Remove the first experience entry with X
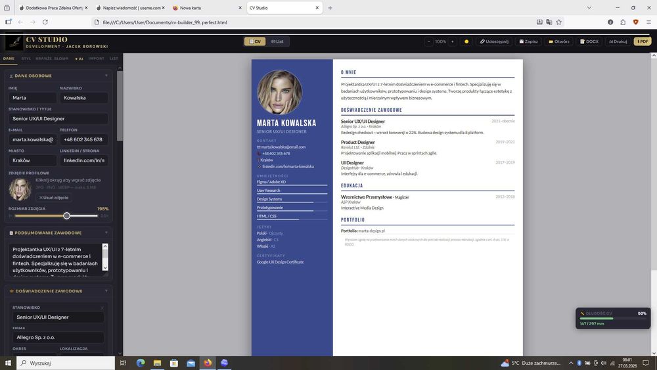Screen dimensions: 657x370 click(x=102, y=308)
